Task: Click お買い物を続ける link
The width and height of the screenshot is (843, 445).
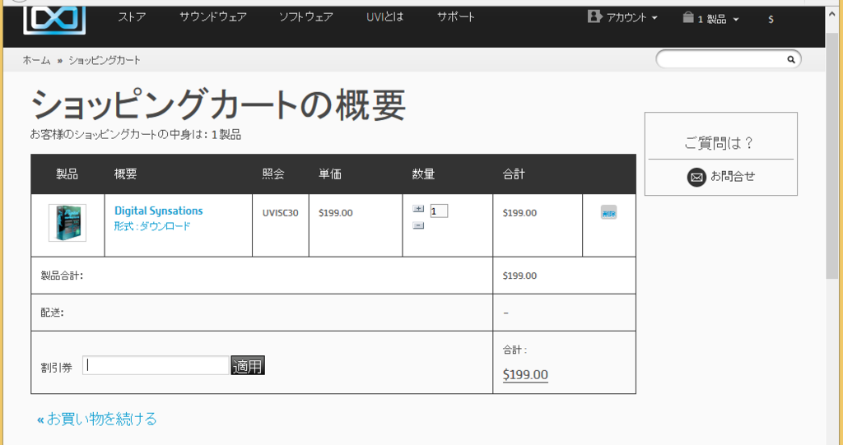Action: 97,418
